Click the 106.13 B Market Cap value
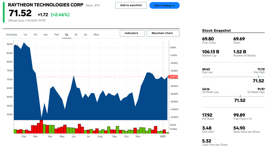This screenshot has height=148, width=267. [x=211, y=52]
